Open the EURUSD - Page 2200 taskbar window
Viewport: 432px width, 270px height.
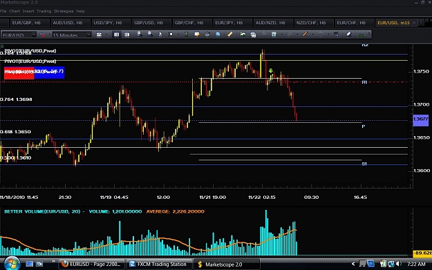point(91,264)
